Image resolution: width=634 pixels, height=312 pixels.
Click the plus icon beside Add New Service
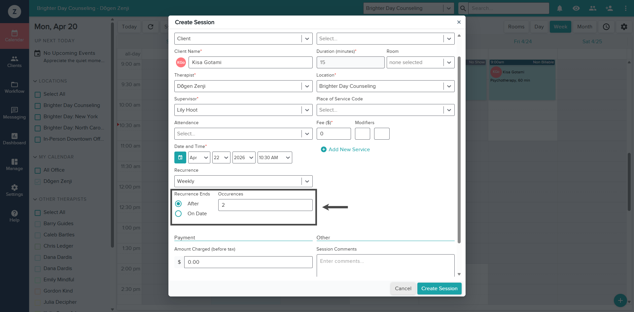click(324, 150)
